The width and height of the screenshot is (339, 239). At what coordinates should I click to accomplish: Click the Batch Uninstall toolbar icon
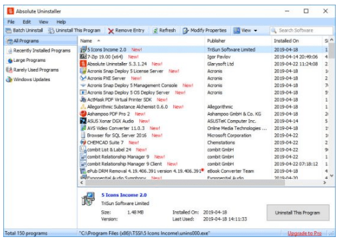(x=9, y=31)
